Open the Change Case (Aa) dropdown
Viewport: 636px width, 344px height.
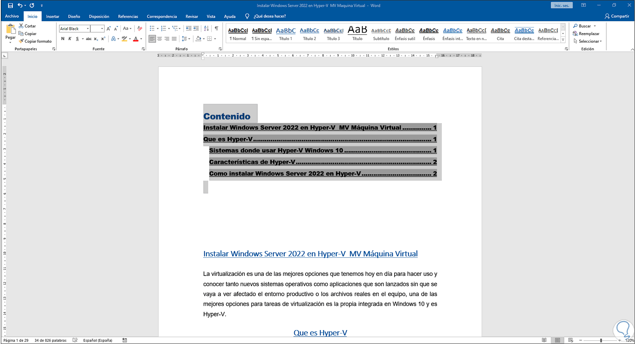(x=127, y=28)
